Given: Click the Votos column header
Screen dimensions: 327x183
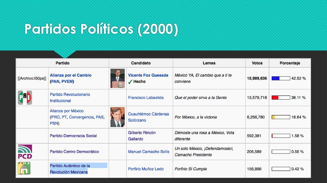Looking at the screenshot, I should 257,63.
